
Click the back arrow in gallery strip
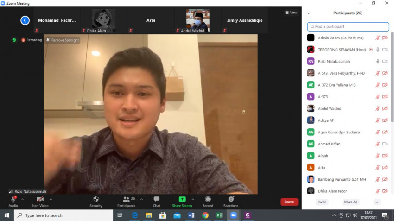point(25,20)
